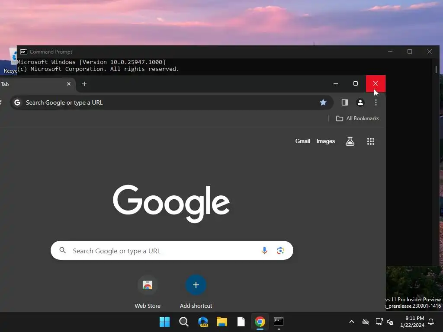Screen dimensions: 443x332
Task: Minimize the Command Prompt window
Action: (390, 52)
